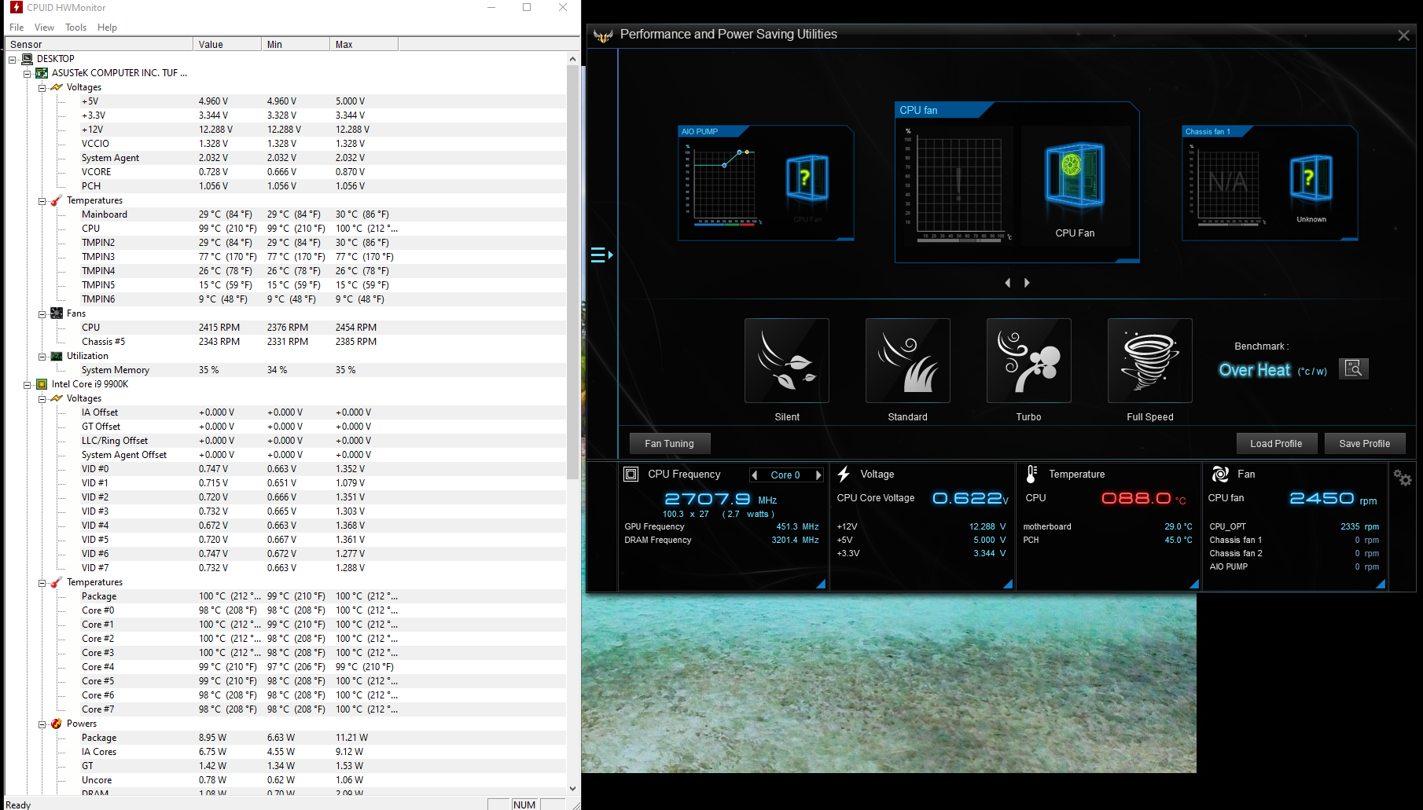
Task: Expand the Voltage panel corner arrow
Action: [1008, 584]
